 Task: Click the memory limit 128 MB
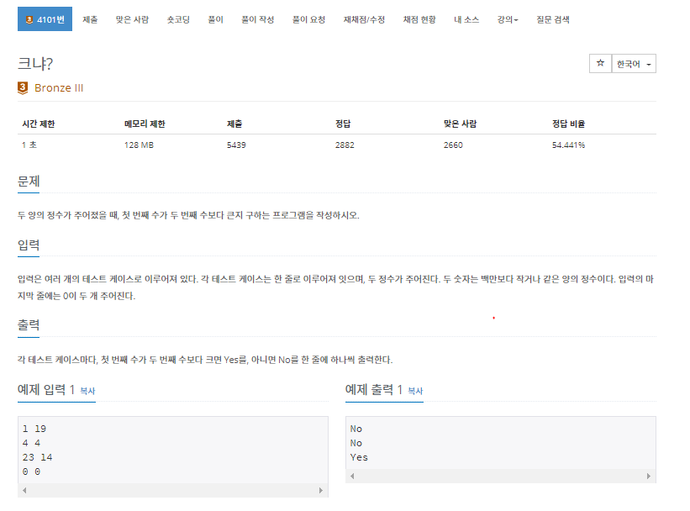139,145
